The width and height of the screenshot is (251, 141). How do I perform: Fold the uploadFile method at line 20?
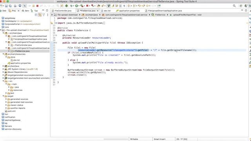pos(56,43)
